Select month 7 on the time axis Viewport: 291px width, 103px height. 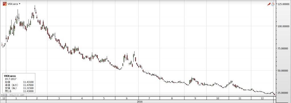point(149,98)
